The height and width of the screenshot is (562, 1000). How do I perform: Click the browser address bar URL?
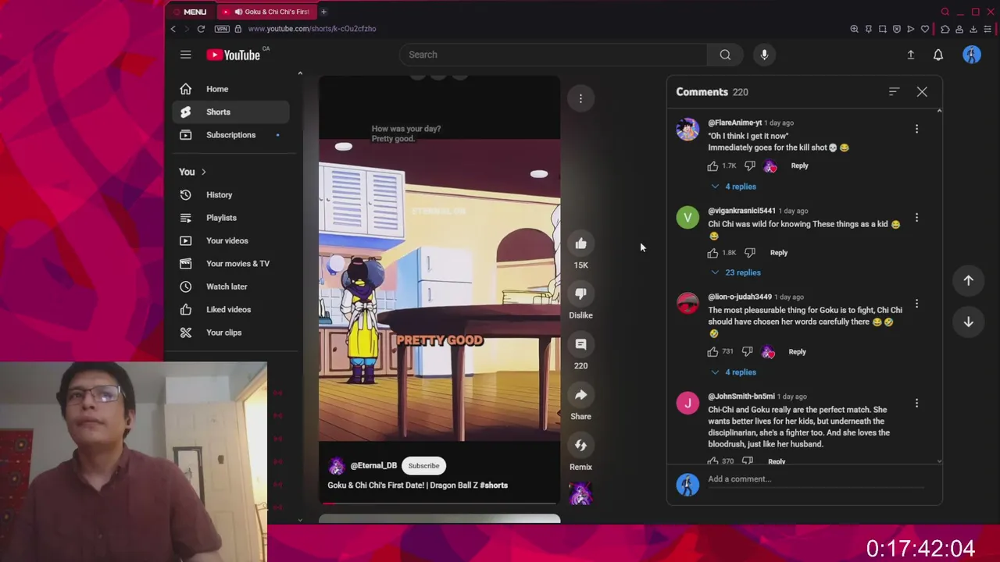coord(312,29)
